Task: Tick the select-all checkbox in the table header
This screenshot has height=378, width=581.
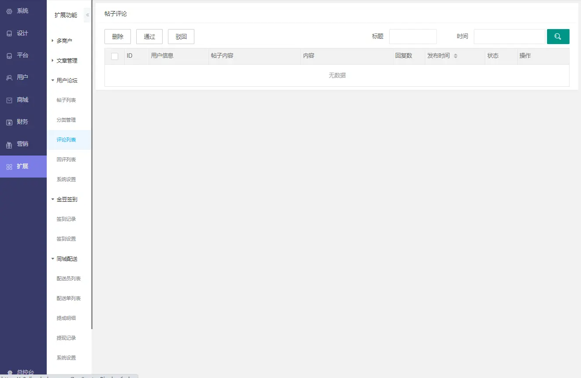Action: (115, 56)
